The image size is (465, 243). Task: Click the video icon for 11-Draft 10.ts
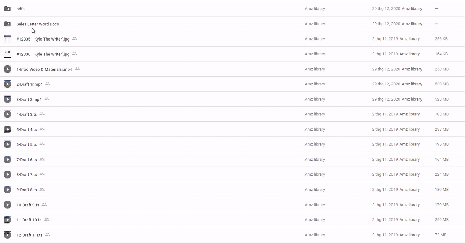tap(7, 220)
